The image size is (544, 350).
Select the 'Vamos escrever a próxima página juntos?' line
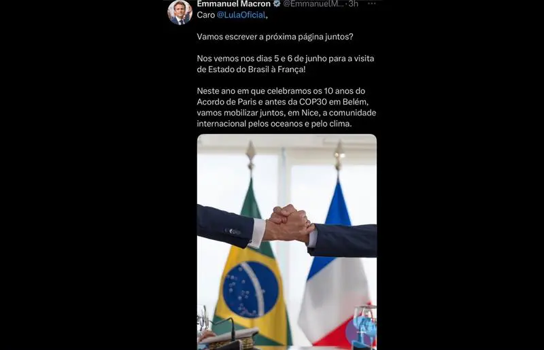[275, 37]
